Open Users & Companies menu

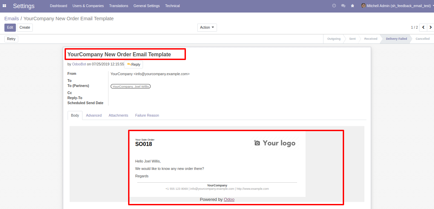[x=88, y=6]
